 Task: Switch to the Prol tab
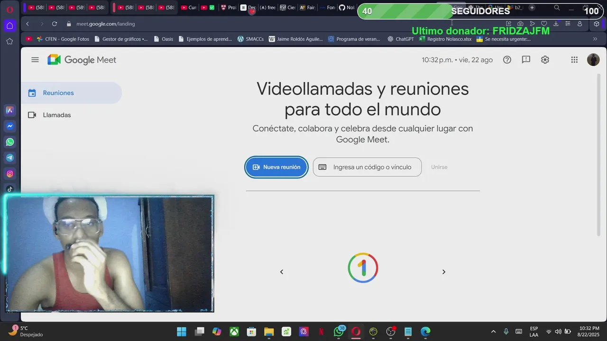point(228,8)
